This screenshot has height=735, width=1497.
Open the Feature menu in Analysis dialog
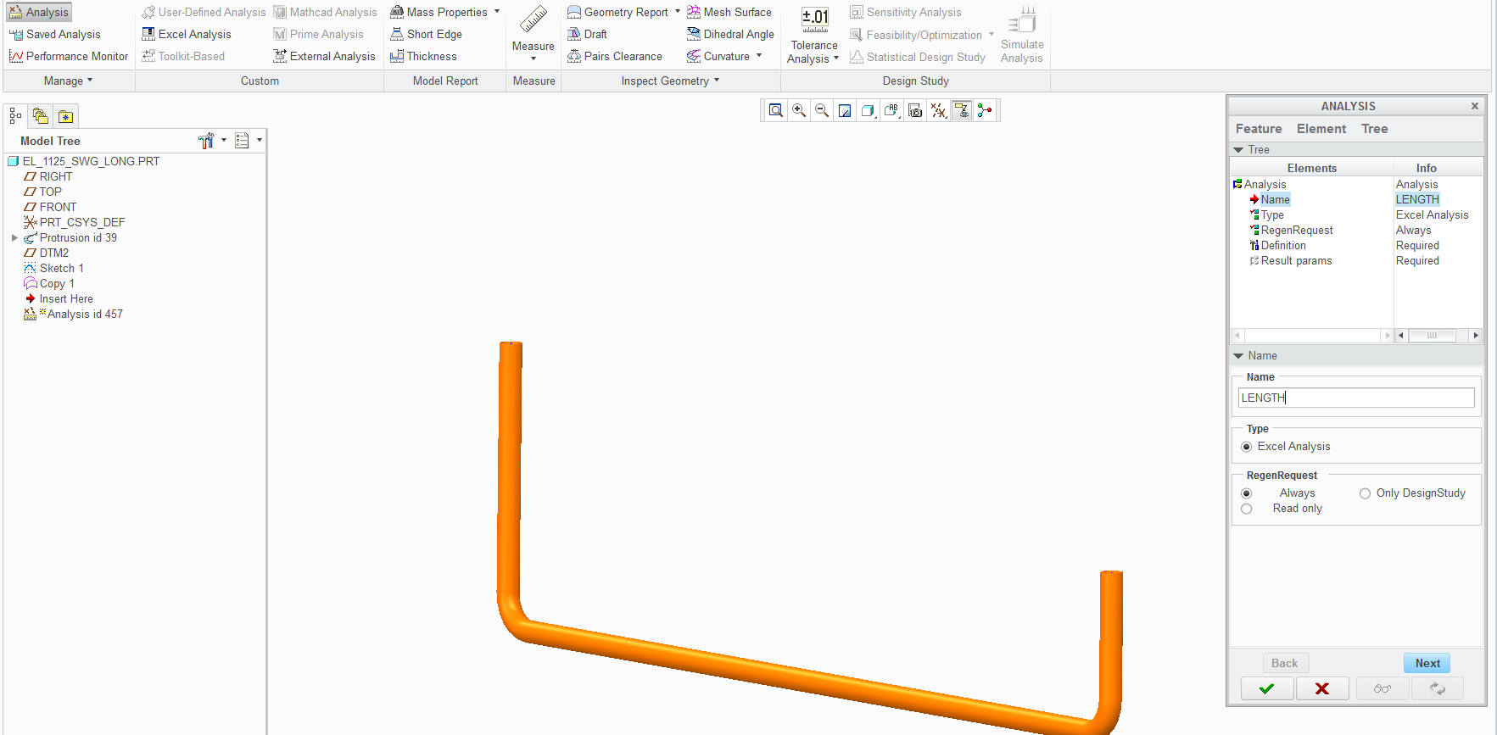tap(1259, 129)
